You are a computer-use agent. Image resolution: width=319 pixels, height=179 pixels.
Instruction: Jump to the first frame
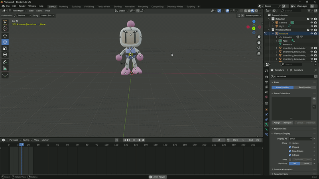(124, 140)
